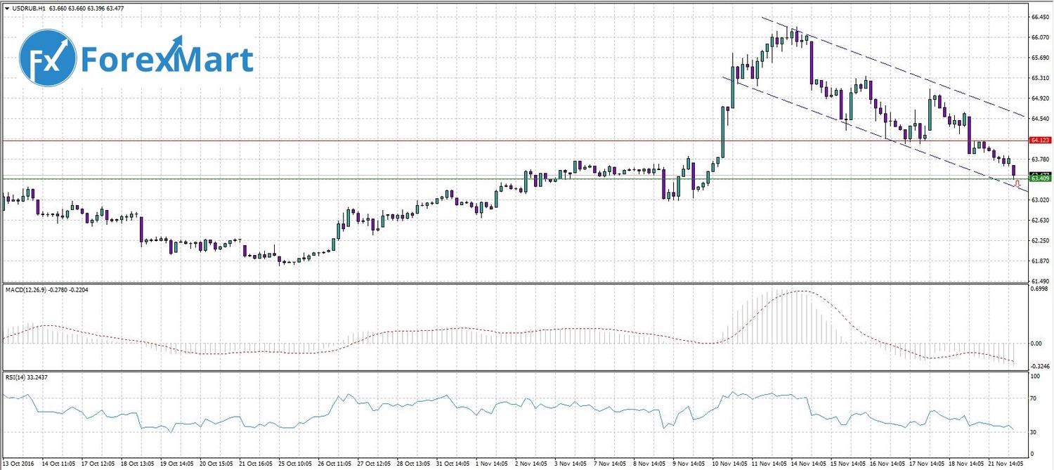Click the red 64.123 price label
1054x470 pixels.
1040,141
